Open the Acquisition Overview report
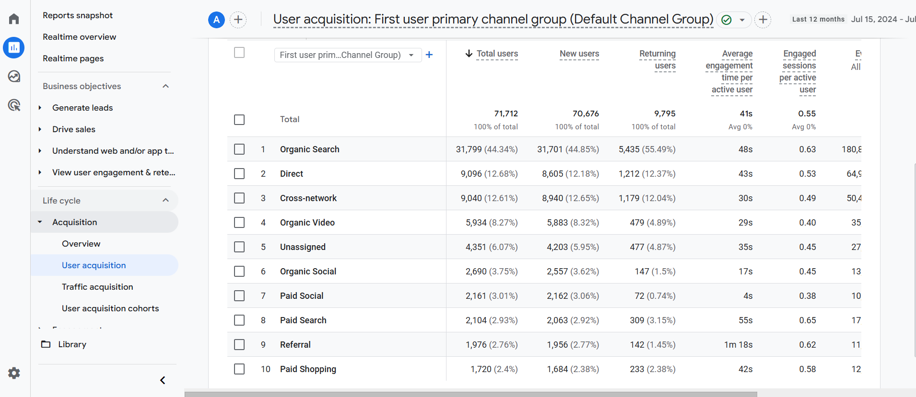Screen dimensions: 916x397 point(81,244)
